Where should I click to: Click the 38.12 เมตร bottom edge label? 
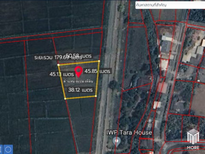click(80, 90)
